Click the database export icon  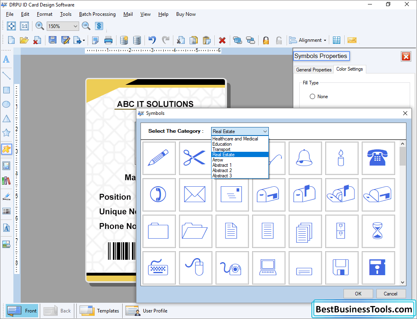coord(124,40)
